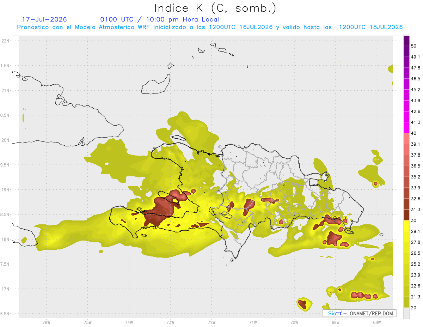Click the '73W' longitude label

(170, 323)
